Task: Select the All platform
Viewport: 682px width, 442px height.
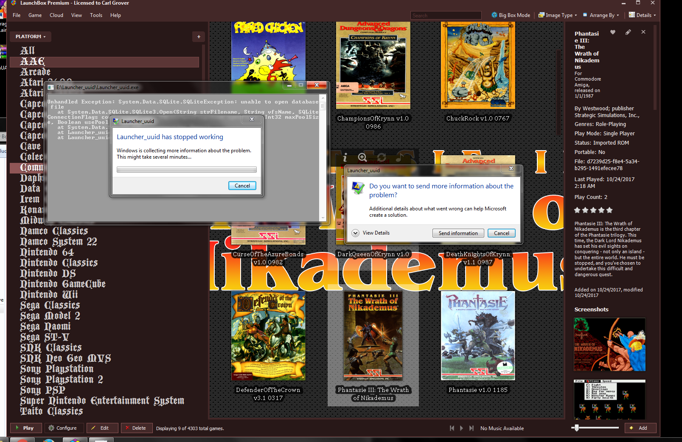Action: [x=27, y=51]
